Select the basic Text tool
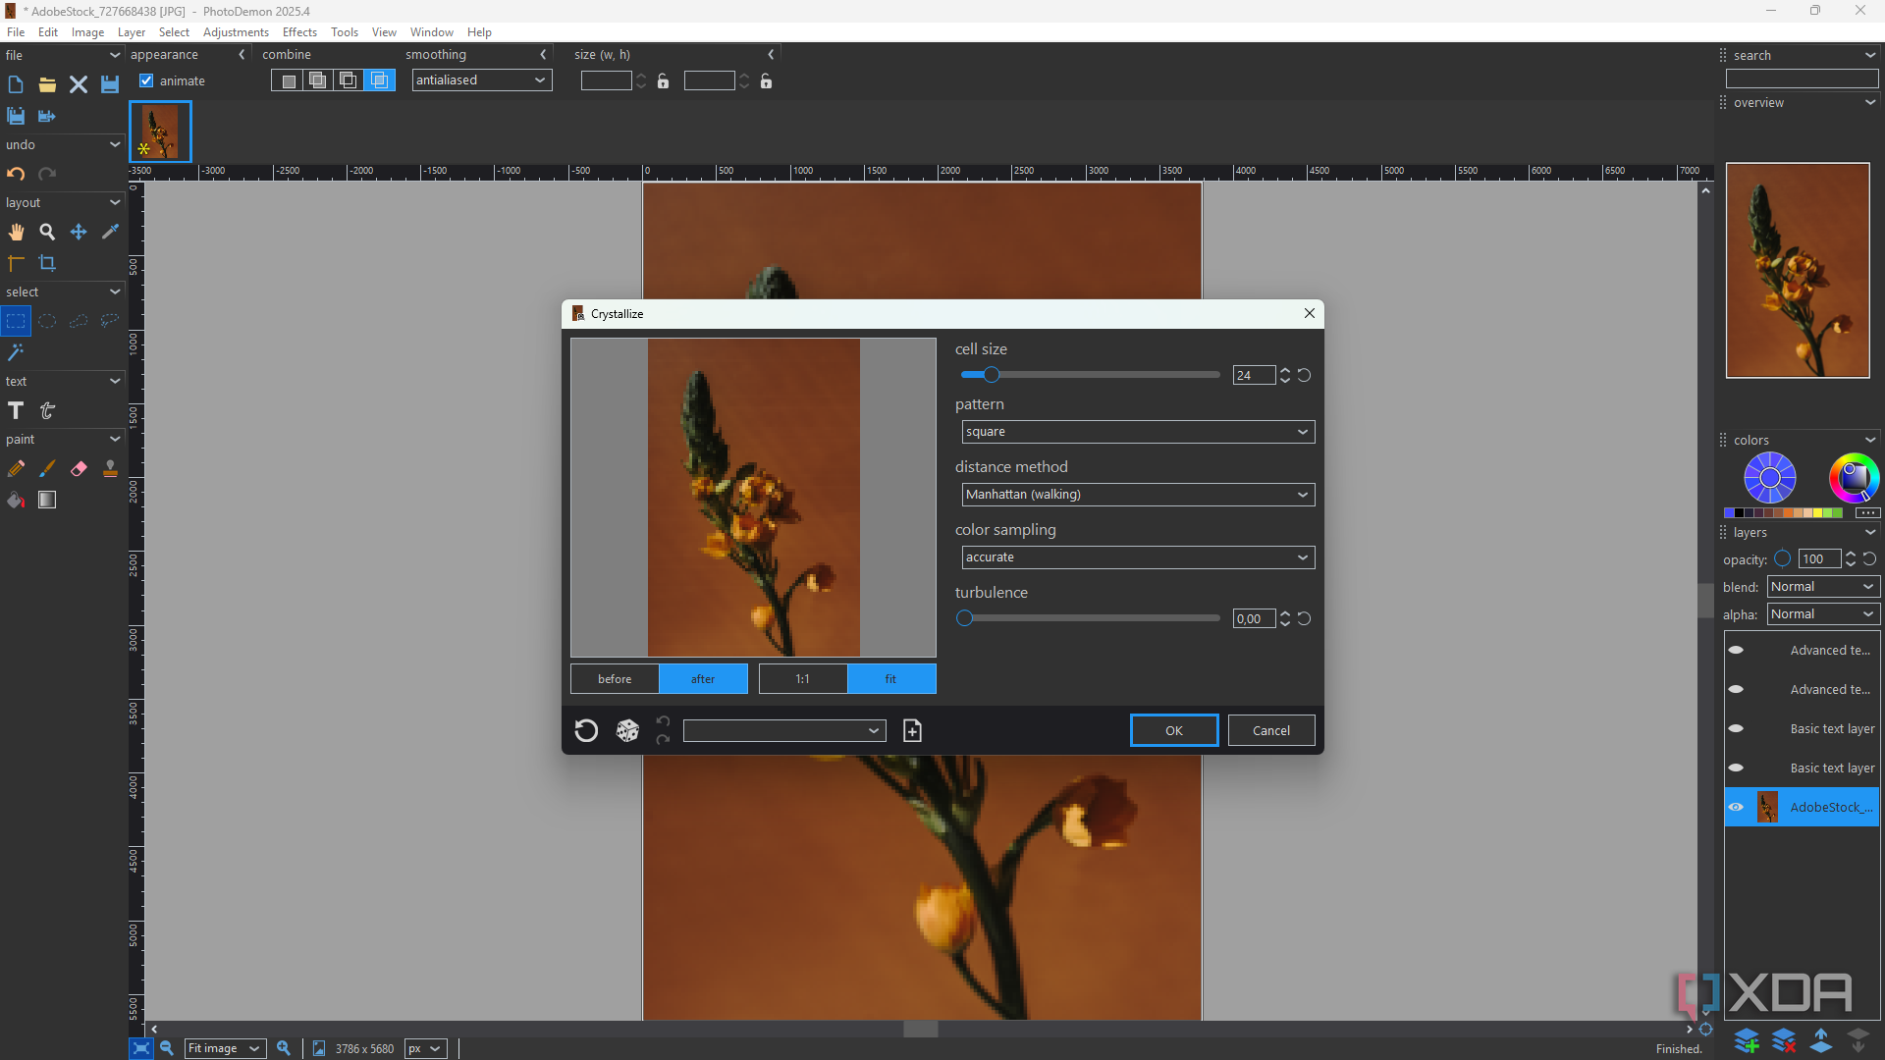 tap(16, 410)
